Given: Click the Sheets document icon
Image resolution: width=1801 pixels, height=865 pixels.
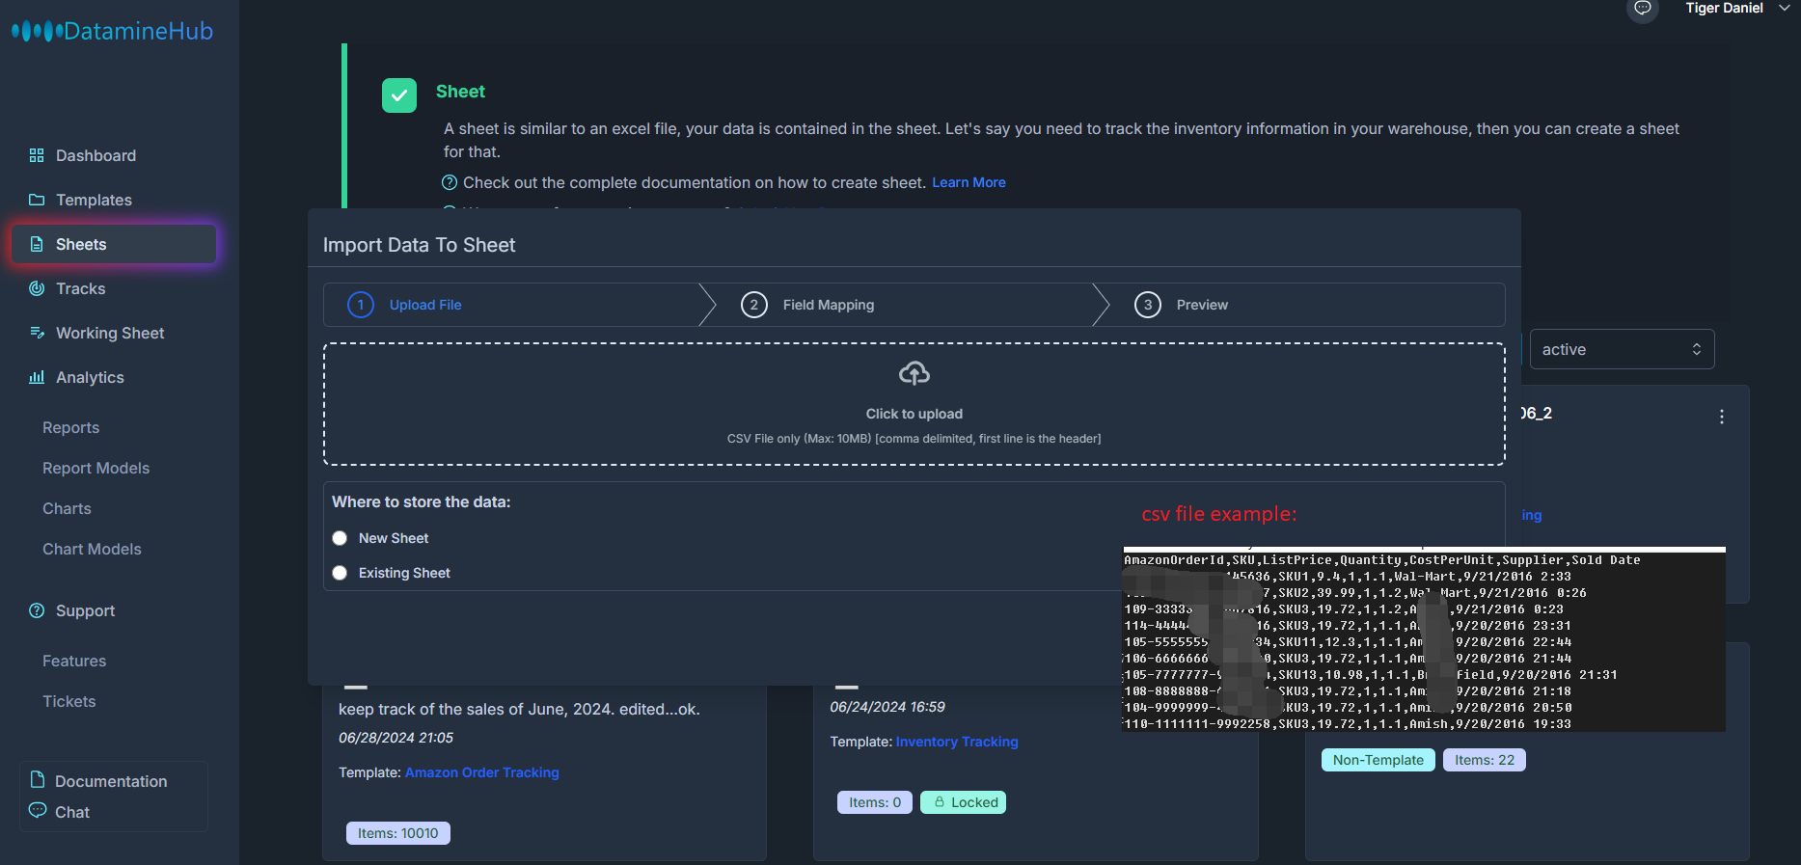Looking at the screenshot, I should point(37,244).
